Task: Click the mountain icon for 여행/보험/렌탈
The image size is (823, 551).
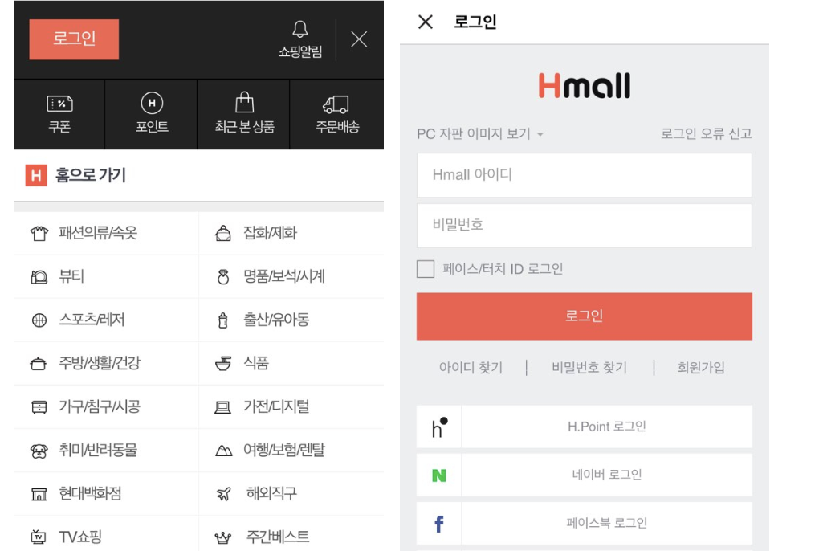Action: point(223,451)
